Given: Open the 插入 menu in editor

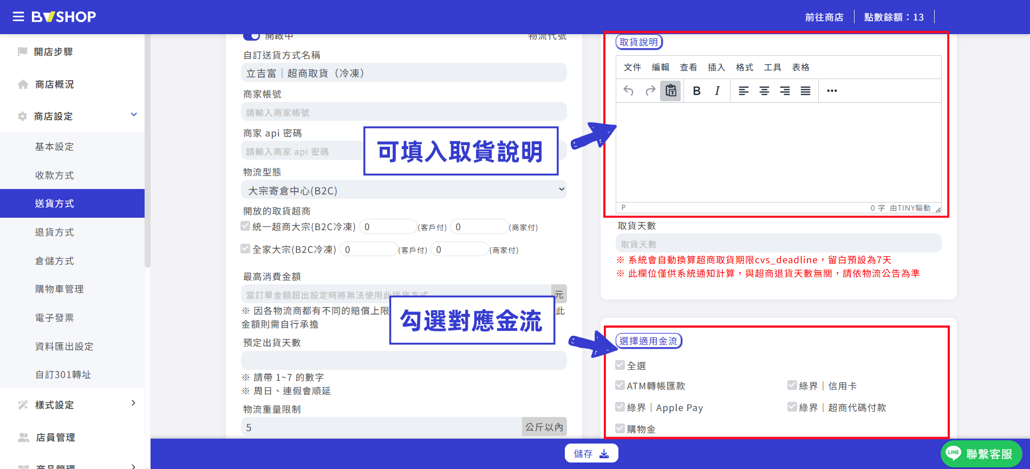Looking at the screenshot, I should click(716, 67).
